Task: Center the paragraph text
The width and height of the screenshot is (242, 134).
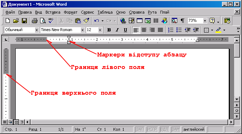Action: 144,30
